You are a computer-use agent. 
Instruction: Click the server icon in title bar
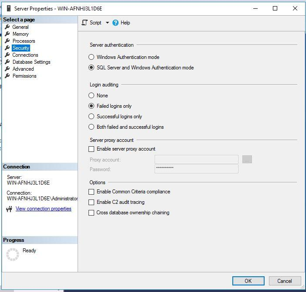click(9, 8)
